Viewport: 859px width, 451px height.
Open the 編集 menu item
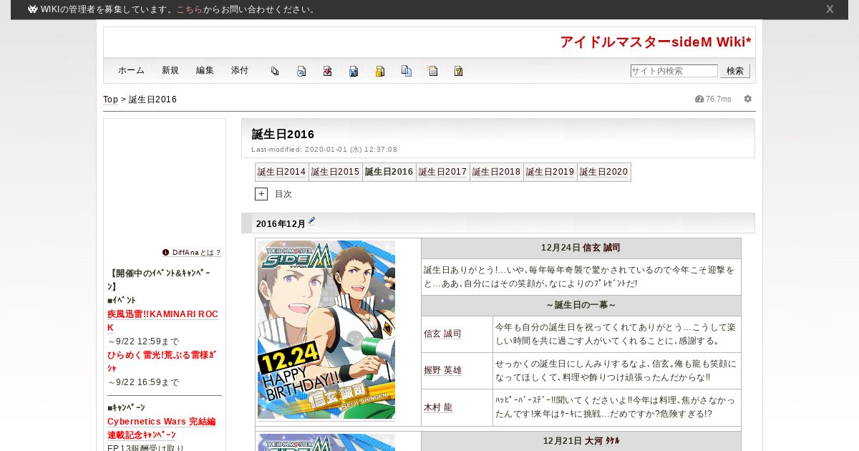205,71
